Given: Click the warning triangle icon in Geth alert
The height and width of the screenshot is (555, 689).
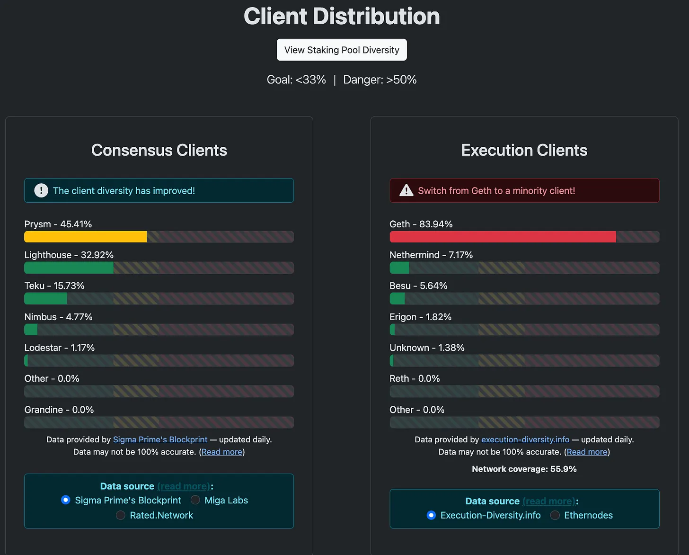Looking at the screenshot, I should [x=406, y=190].
